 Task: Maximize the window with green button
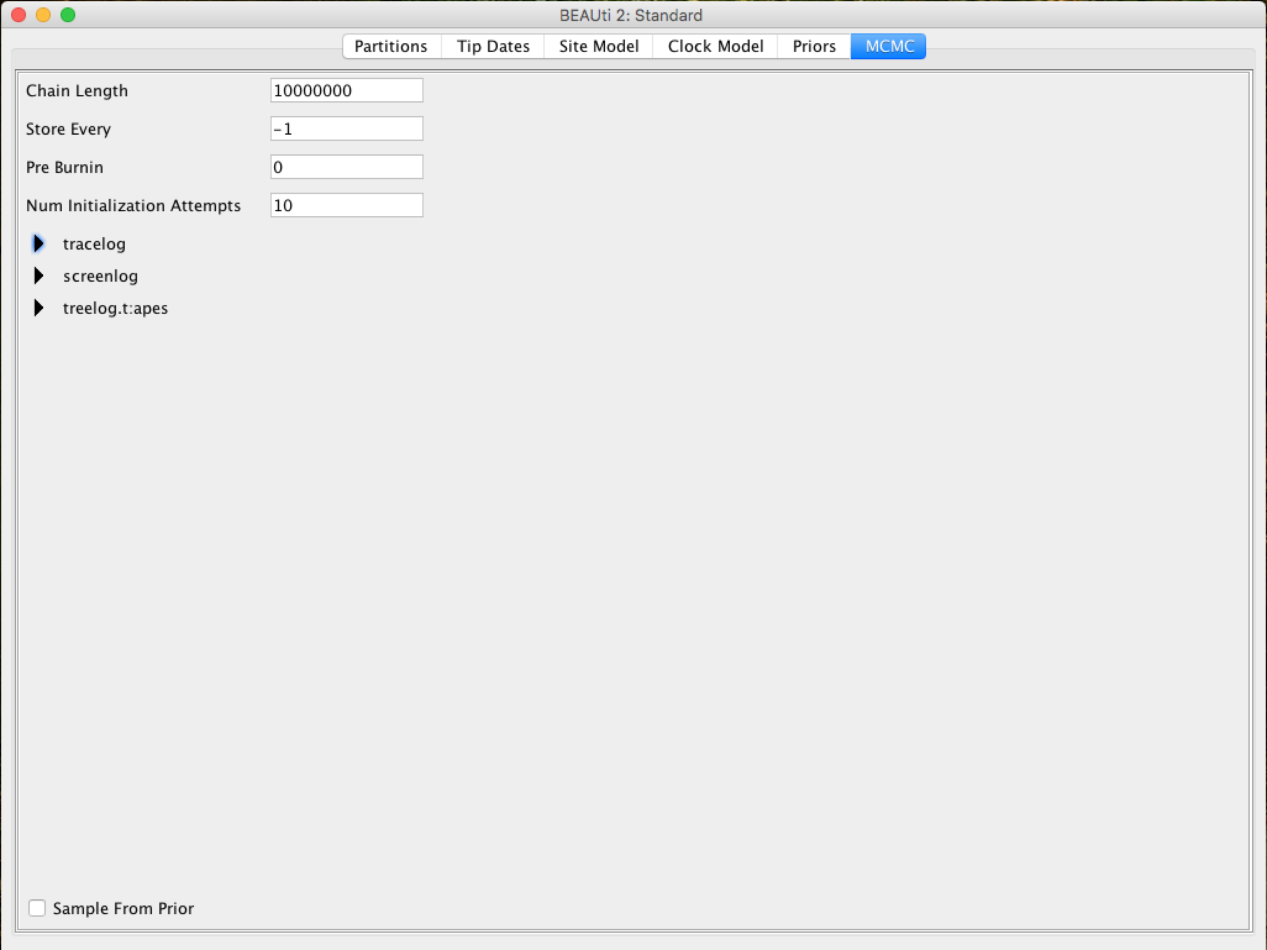68,15
